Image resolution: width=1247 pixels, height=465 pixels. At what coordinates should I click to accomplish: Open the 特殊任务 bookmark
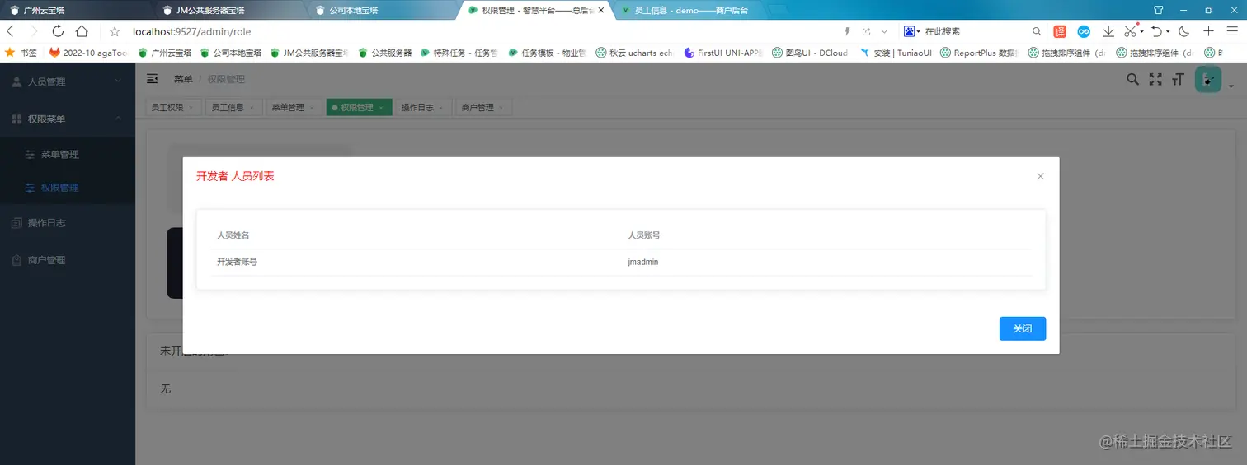coord(459,52)
